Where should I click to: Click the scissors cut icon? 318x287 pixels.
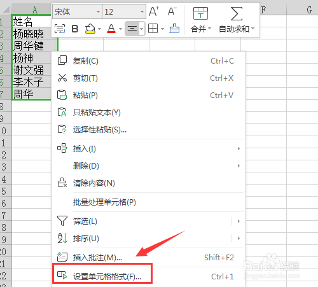coord(62,78)
